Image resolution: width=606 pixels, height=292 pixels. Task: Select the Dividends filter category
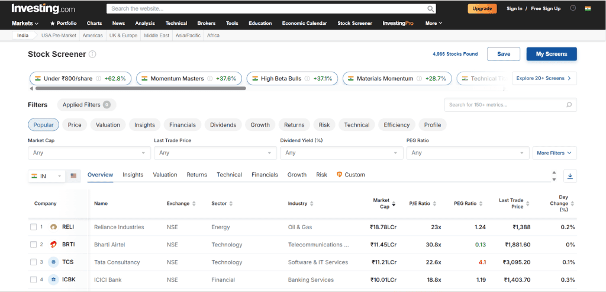(223, 125)
